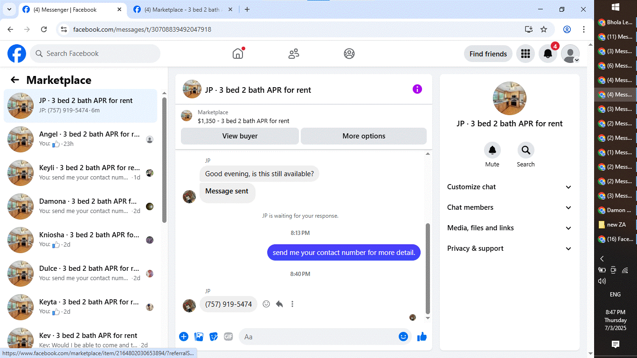This screenshot has height=358, width=637.
Task: Open more options for phone number message
Action: tap(292, 304)
